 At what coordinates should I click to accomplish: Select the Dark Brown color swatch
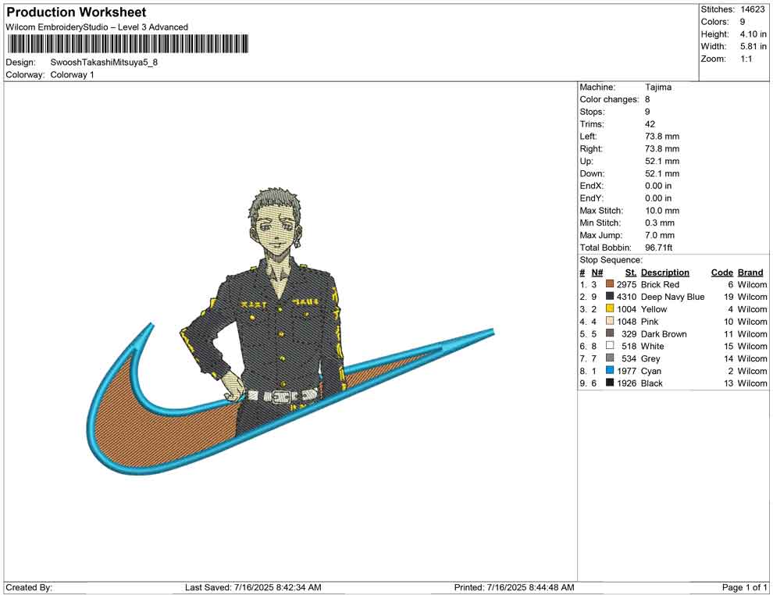610,333
